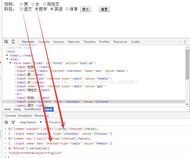
Task: Open the Resources tab
Action: coord(120,42)
